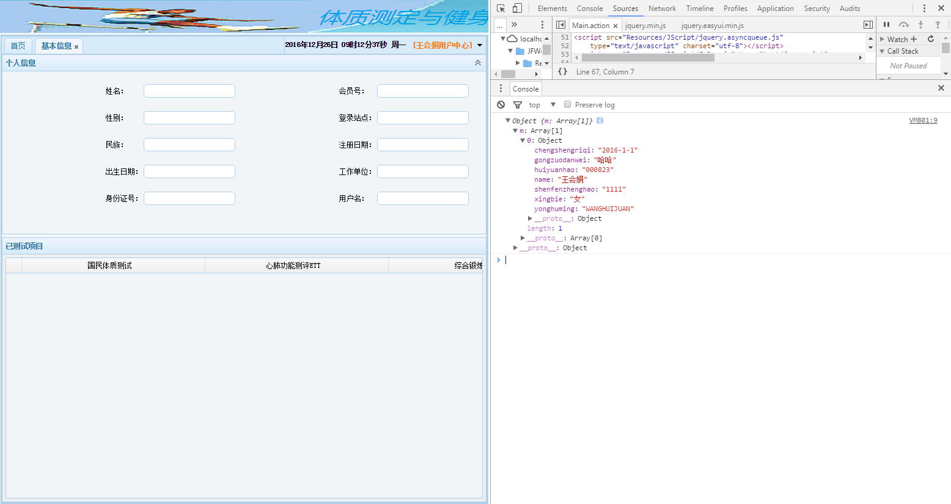Collapse the 个人信息 panel with double chevron
Screen dimensions: 951x504
click(478, 63)
